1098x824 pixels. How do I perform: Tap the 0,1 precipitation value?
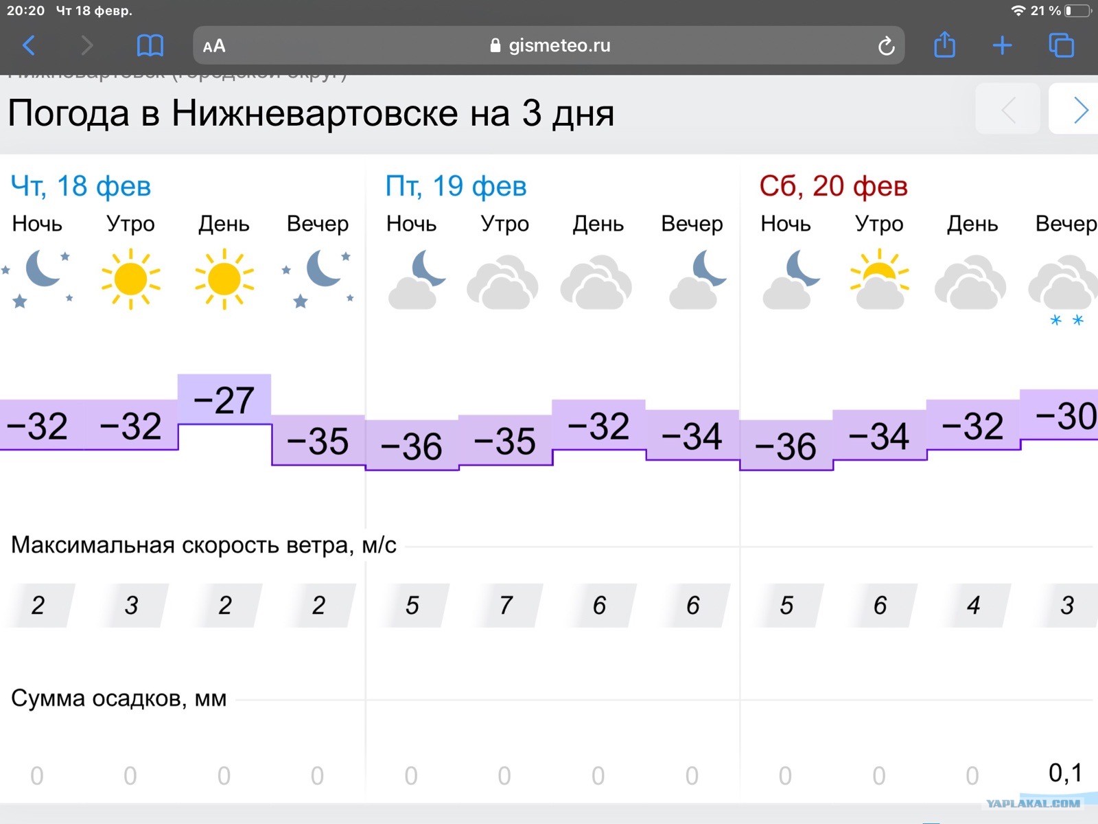point(1065,773)
